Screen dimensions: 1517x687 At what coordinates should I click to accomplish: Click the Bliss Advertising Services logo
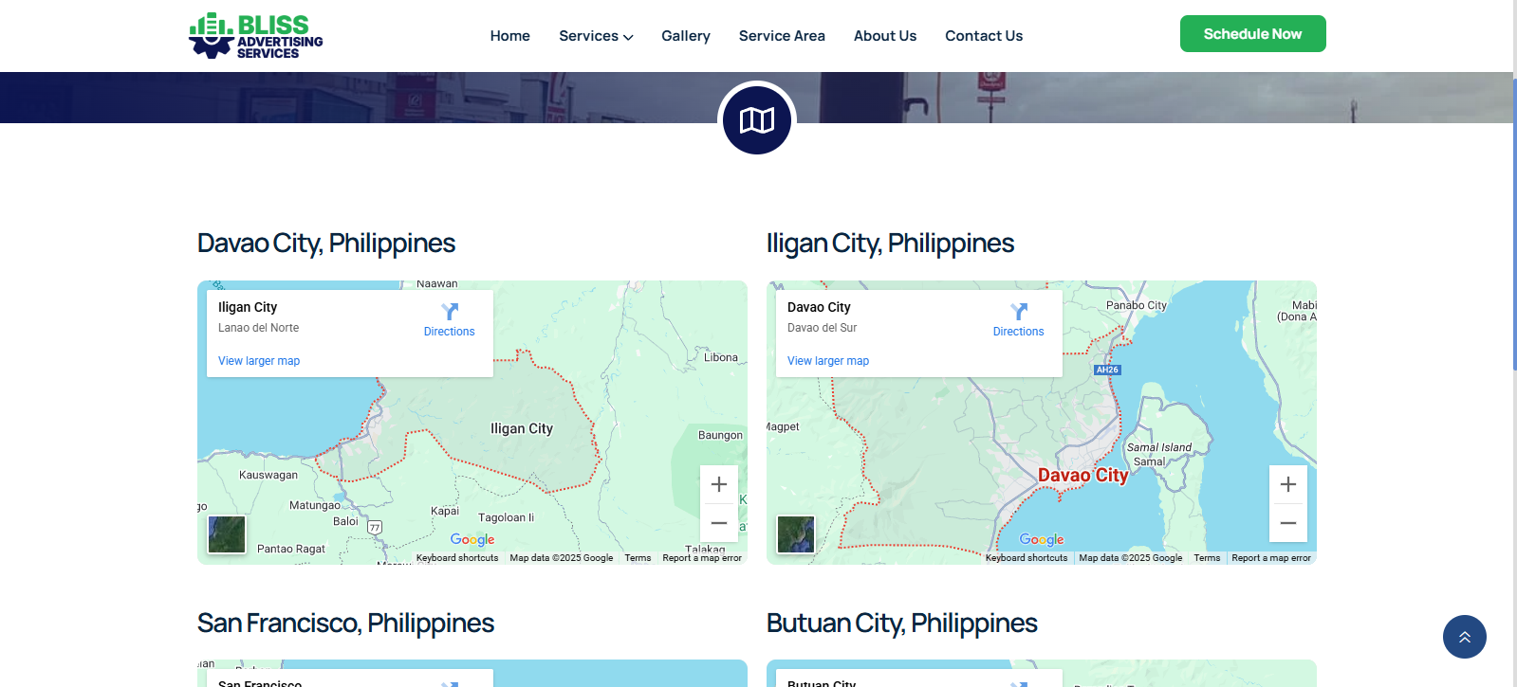point(256,36)
